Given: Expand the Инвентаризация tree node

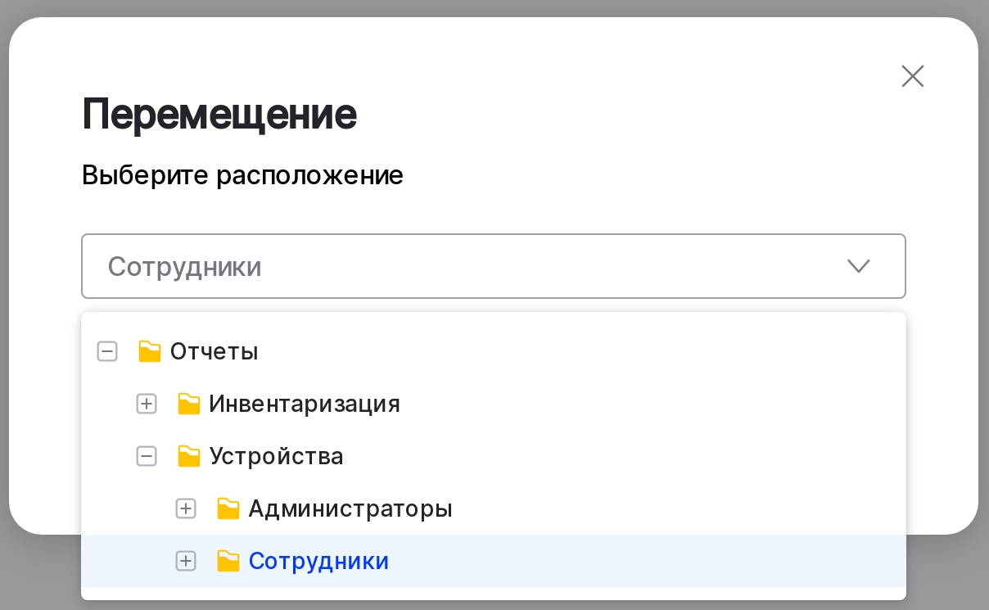Looking at the screenshot, I should (147, 404).
